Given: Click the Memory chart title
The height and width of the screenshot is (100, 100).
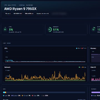Looking at the screenshot, I should tap(93, 48).
